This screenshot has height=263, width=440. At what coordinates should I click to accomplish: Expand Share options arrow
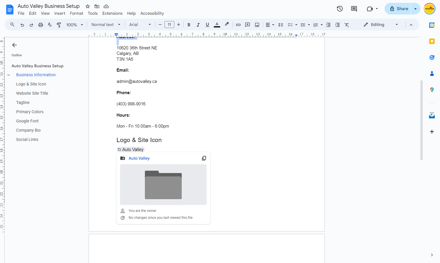tap(415, 9)
